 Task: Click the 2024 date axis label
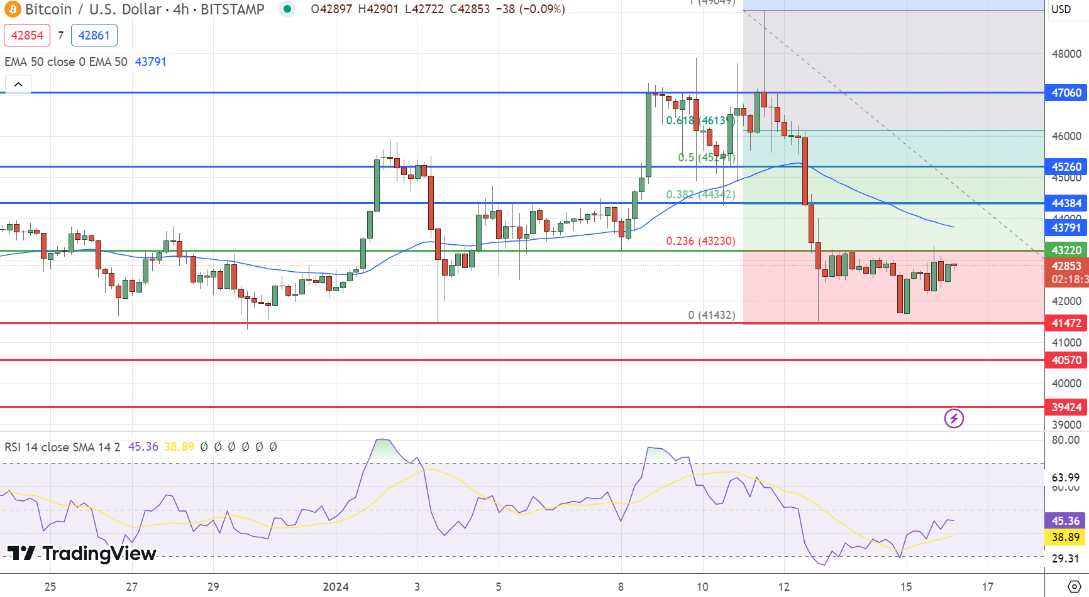(336, 587)
